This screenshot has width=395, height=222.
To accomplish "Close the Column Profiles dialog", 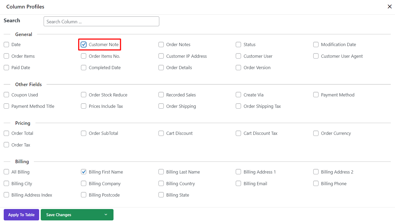I will (389, 7).
